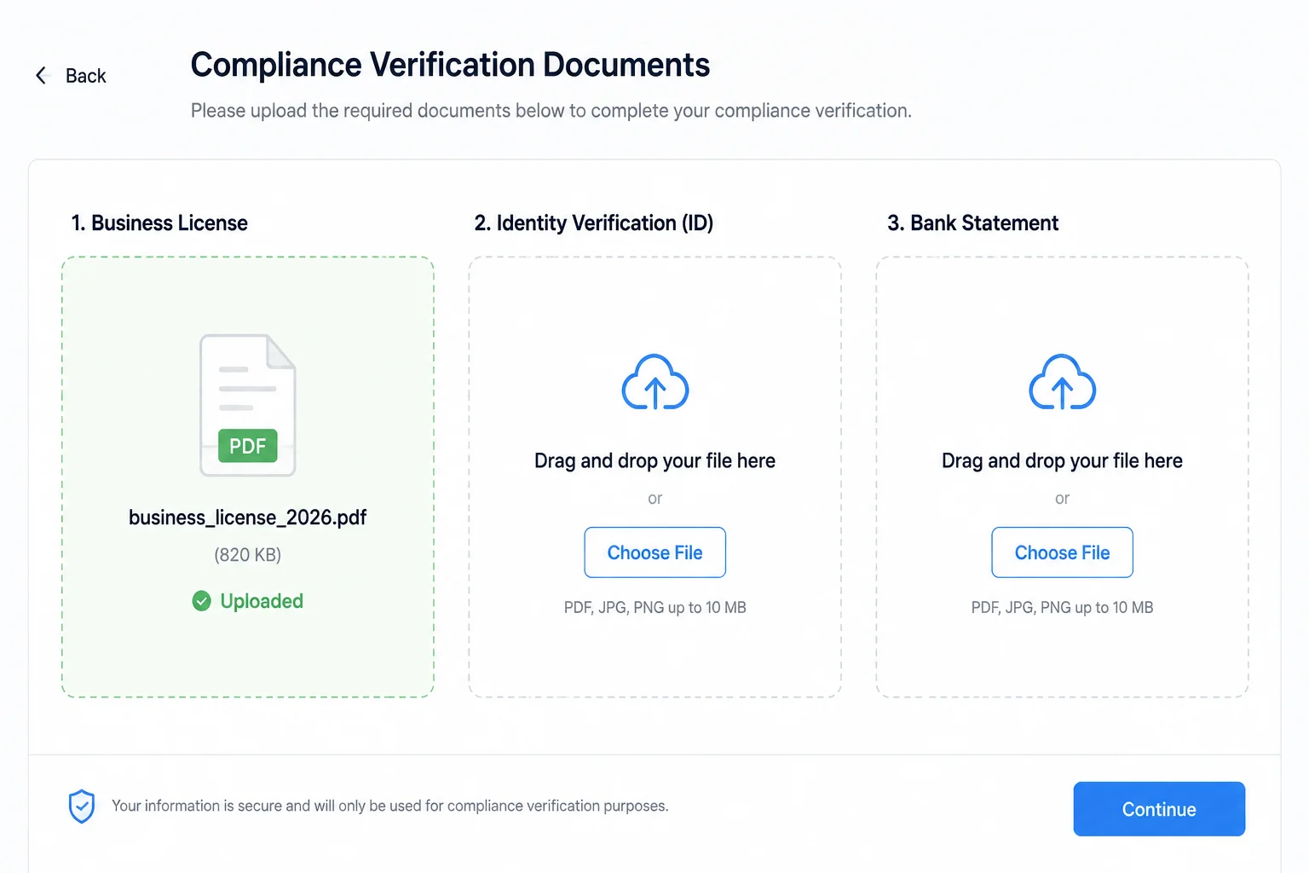1309x873 pixels.
Task: Click the green Uploaded status text
Action: click(x=262, y=601)
